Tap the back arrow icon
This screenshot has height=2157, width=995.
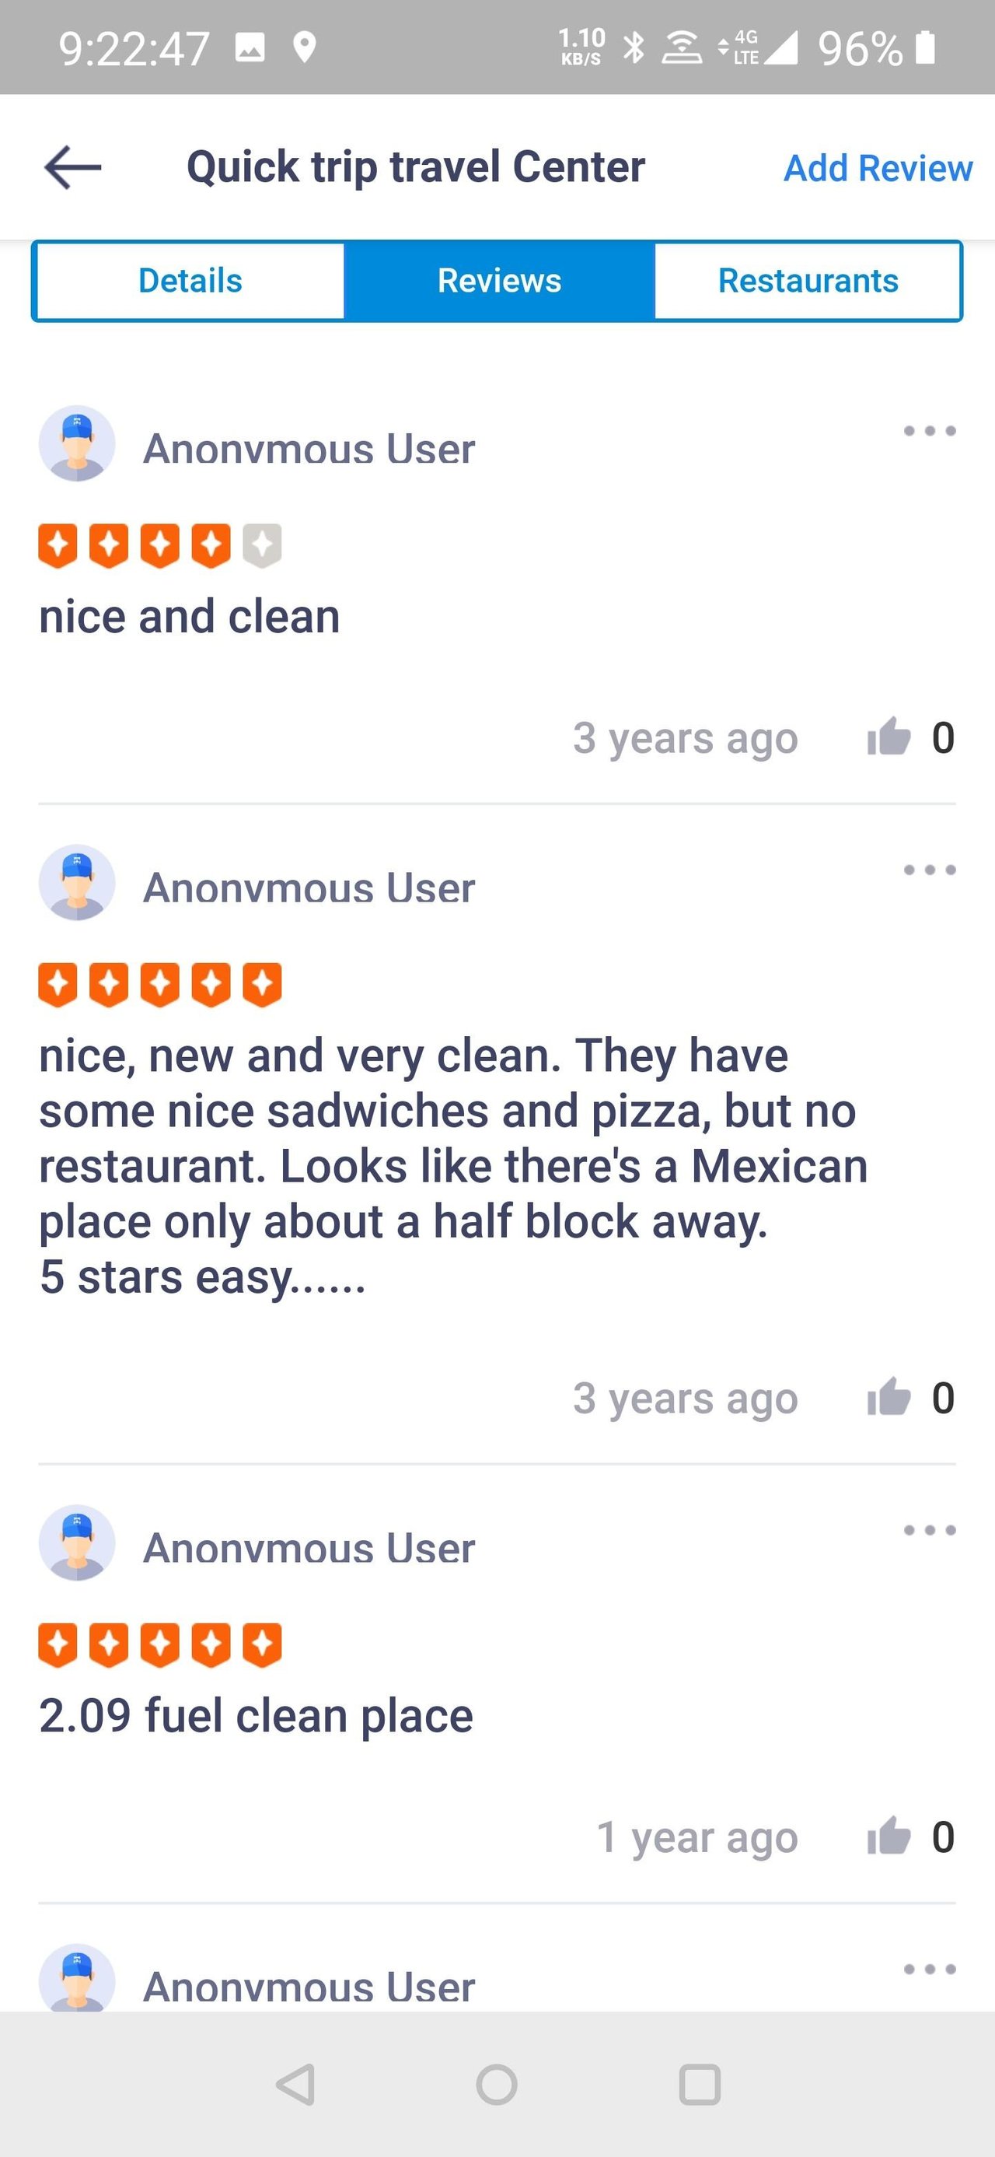tap(73, 167)
